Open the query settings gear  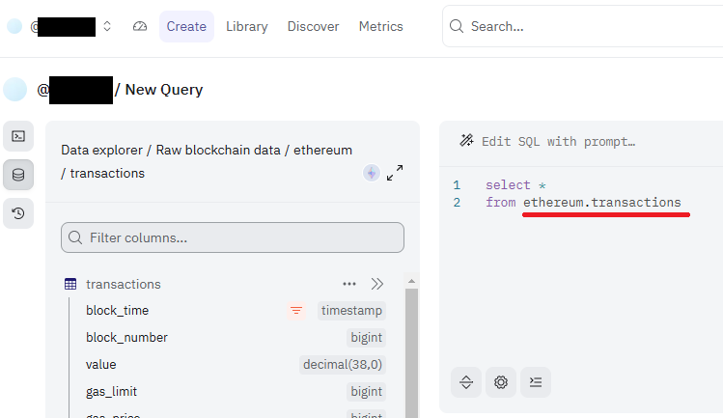501,382
